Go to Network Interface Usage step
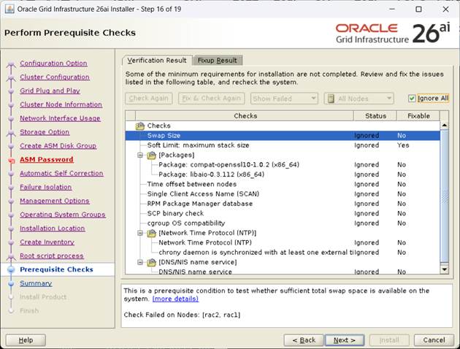The image size is (460, 349). point(60,118)
